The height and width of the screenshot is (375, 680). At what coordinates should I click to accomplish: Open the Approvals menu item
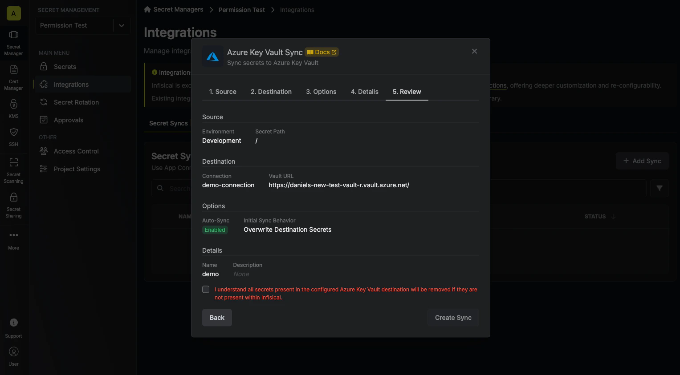[x=83, y=120]
